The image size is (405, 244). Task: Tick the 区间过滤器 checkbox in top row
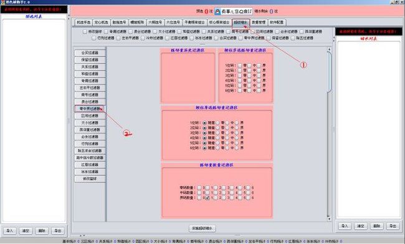(252, 32)
